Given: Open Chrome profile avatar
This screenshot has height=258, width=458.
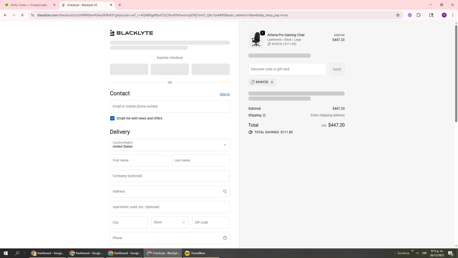Looking at the screenshot, I should [x=444, y=15].
